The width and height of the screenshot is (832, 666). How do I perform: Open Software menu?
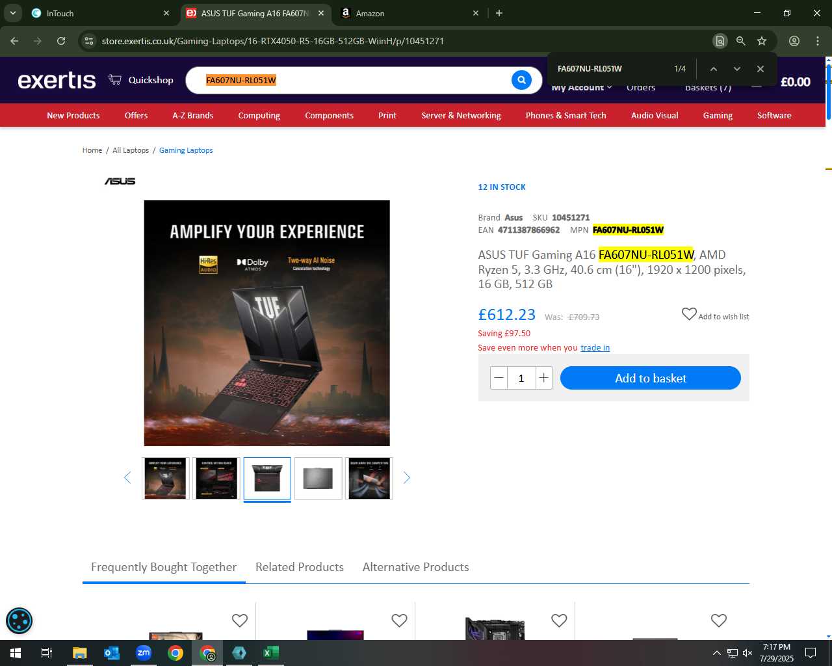774,116
